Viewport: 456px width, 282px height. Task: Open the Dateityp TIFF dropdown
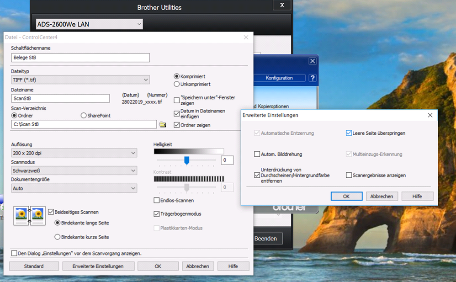[80, 80]
